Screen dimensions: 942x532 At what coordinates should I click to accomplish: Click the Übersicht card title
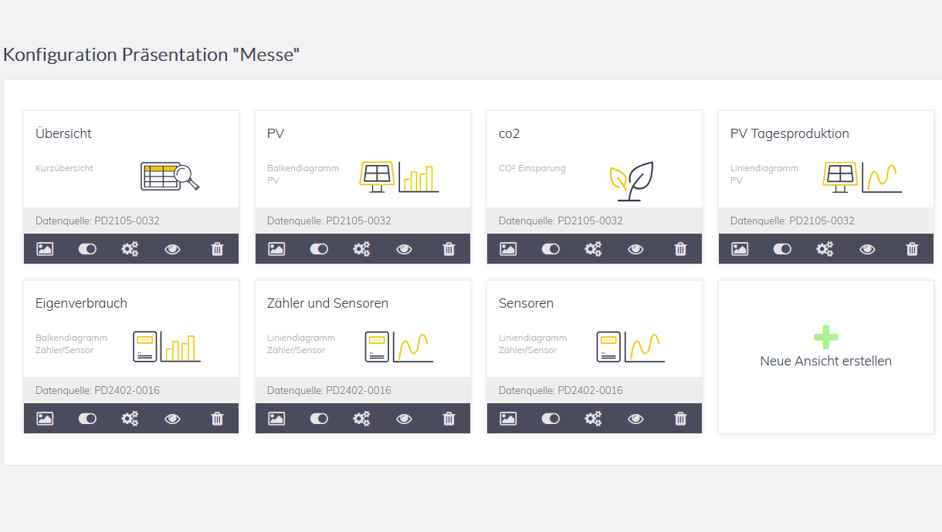pyautogui.click(x=63, y=133)
